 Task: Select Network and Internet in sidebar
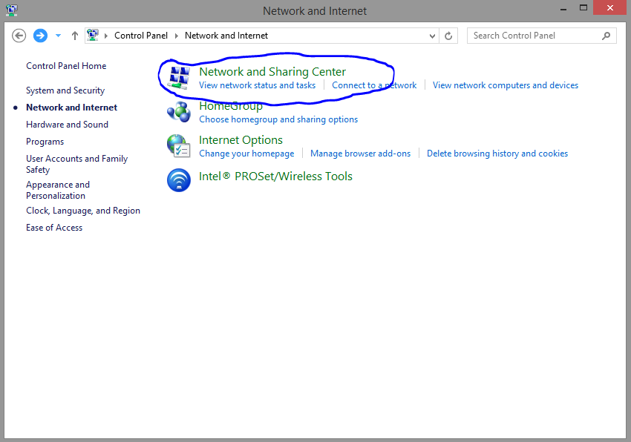click(x=71, y=108)
